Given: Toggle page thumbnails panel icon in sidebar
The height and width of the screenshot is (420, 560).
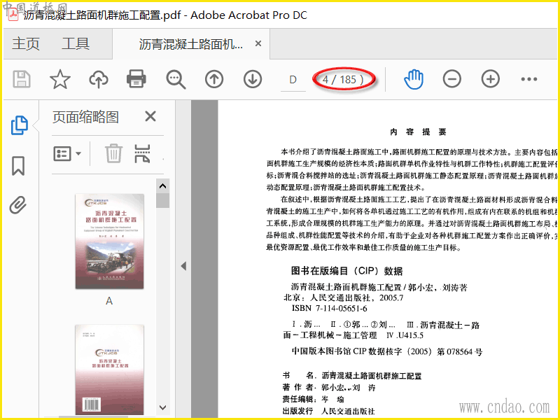Looking at the screenshot, I should coord(20,125).
